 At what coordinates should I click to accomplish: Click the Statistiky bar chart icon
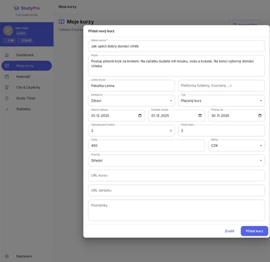tap(7, 109)
